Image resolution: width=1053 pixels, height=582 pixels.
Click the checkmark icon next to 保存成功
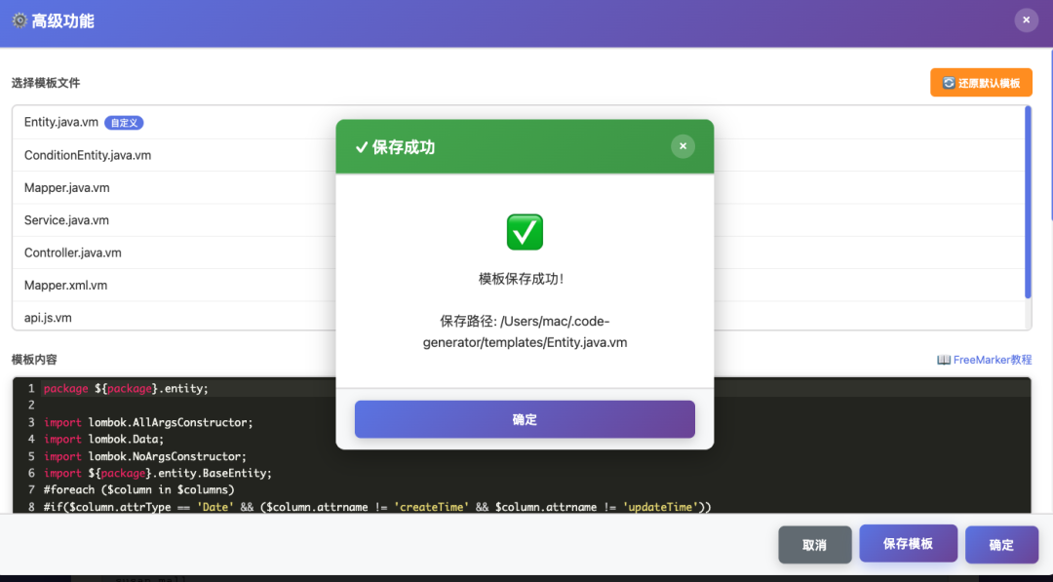click(360, 146)
